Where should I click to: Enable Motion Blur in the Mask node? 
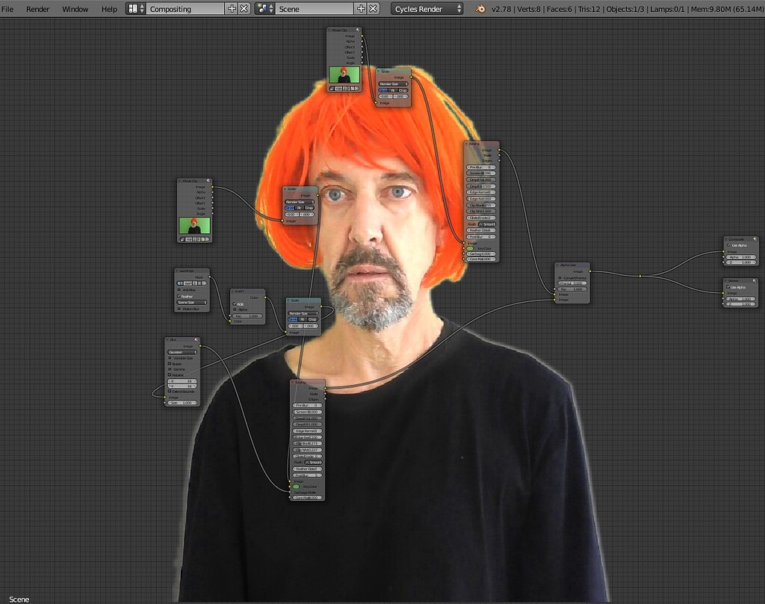179,309
